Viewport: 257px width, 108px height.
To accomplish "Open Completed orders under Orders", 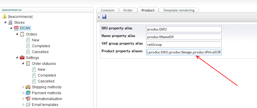I will click(41, 46).
